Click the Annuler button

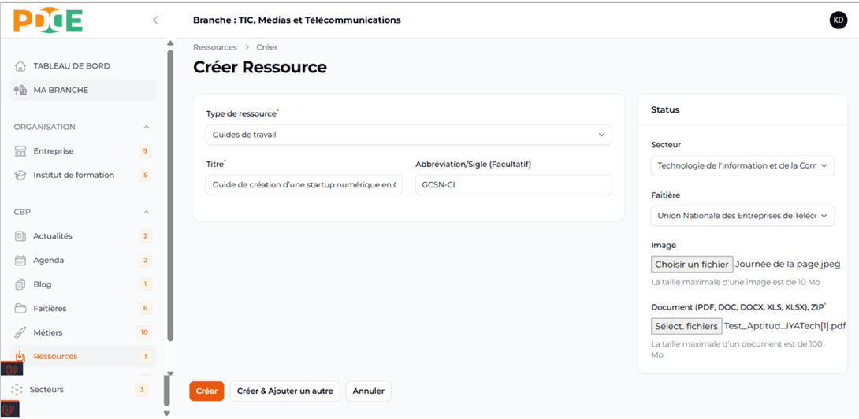[x=368, y=391]
